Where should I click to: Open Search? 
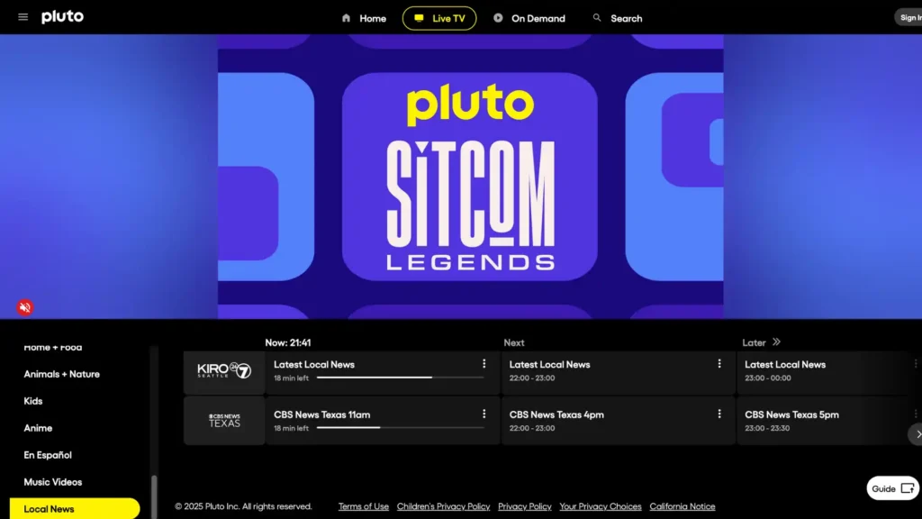tap(618, 18)
